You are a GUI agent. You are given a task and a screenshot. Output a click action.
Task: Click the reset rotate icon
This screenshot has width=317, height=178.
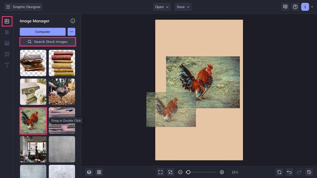pyautogui.click(x=279, y=172)
